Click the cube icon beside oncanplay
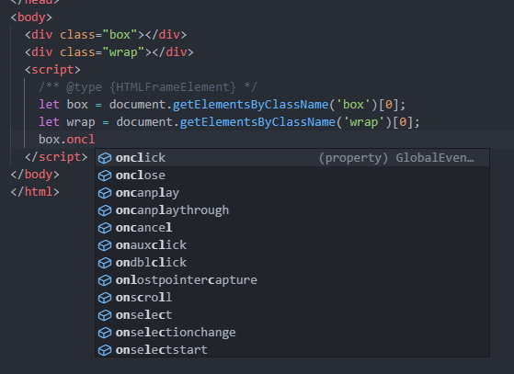The width and height of the screenshot is (514, 374). (x=105, y=193)
